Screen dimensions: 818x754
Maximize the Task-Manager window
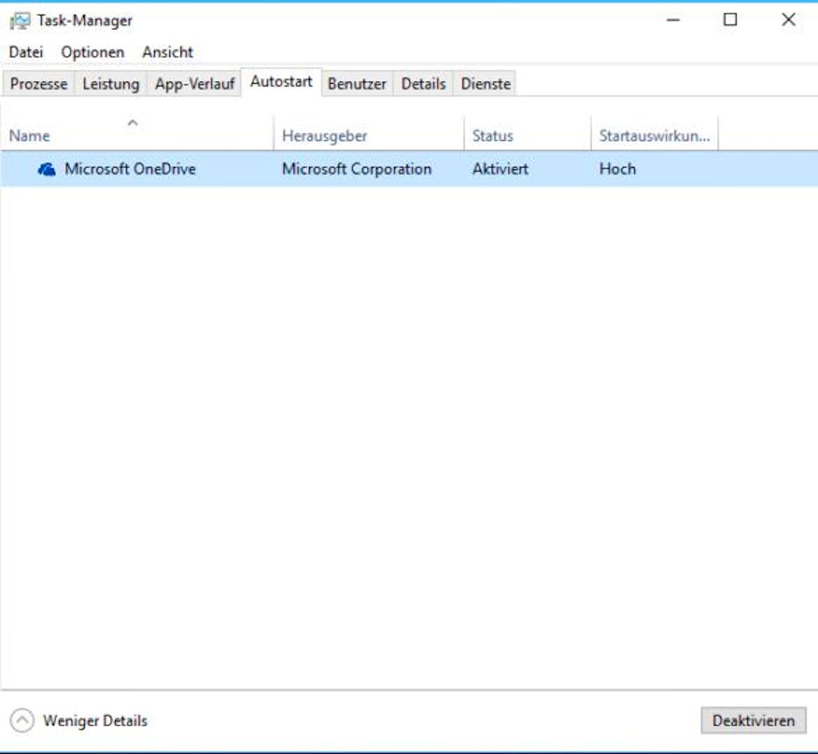730,20
